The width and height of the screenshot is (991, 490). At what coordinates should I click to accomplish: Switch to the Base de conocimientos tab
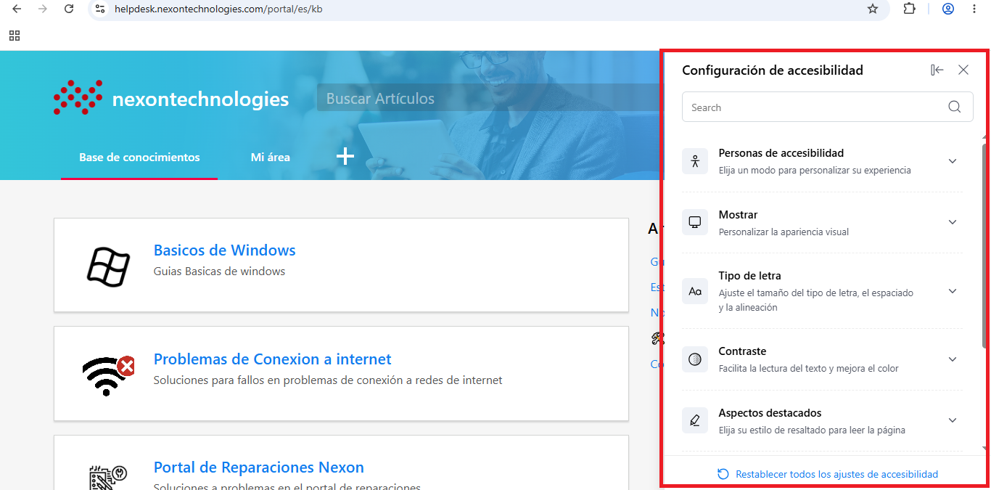pyautogui.click(x=139, y=158)
